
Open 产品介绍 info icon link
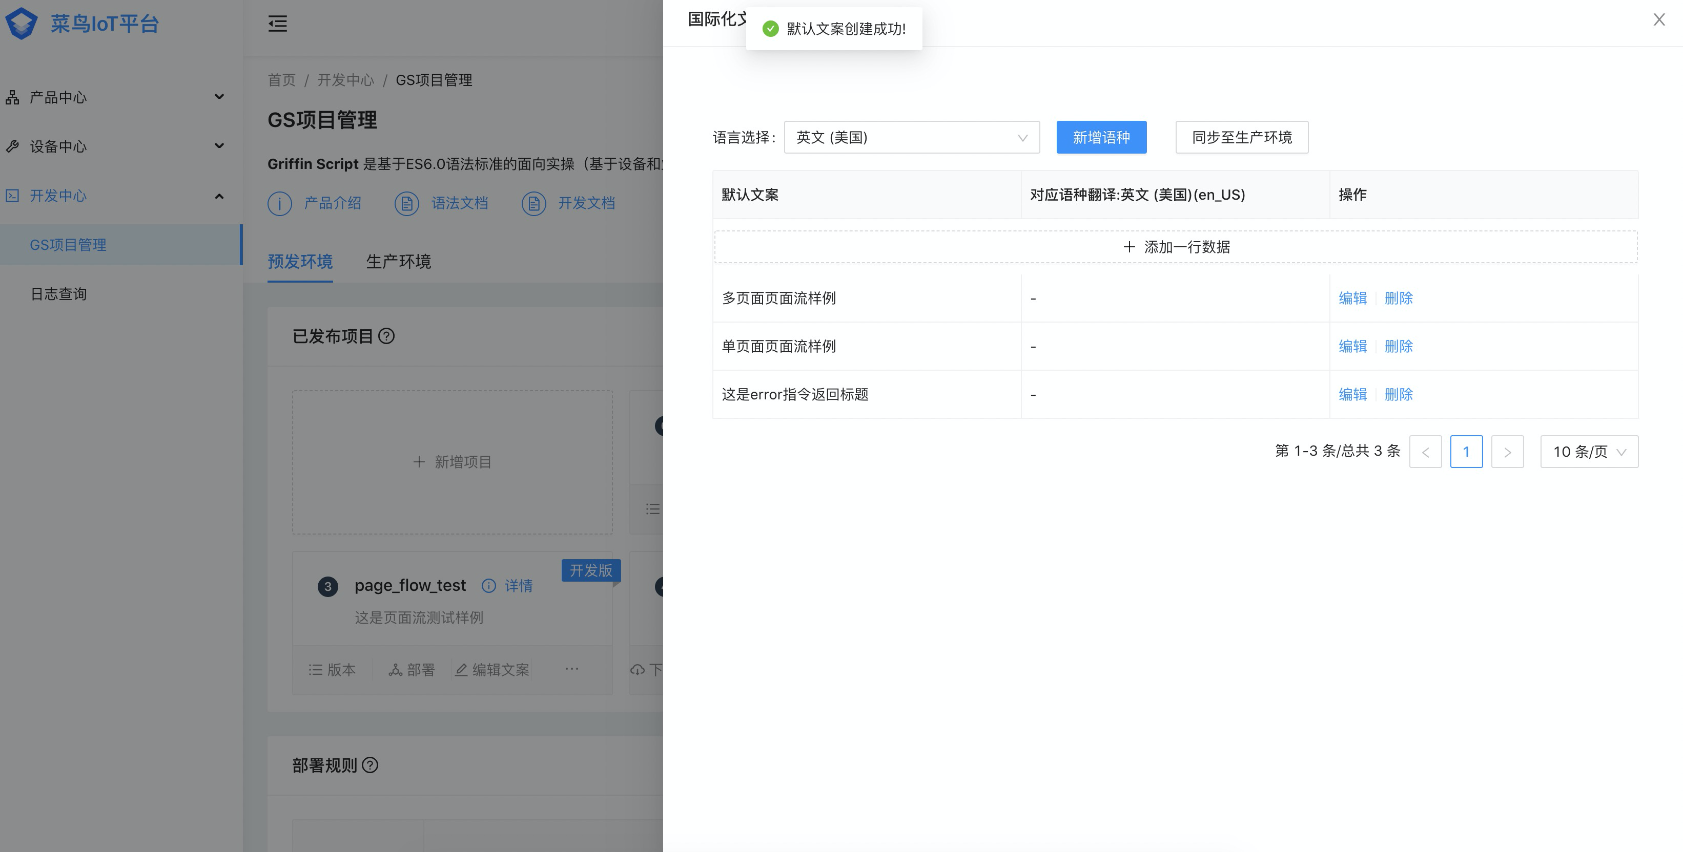[x=280, y=204]
